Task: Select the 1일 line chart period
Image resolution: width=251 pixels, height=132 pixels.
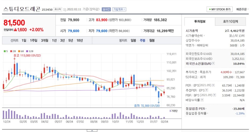Action: pos(24,41)
